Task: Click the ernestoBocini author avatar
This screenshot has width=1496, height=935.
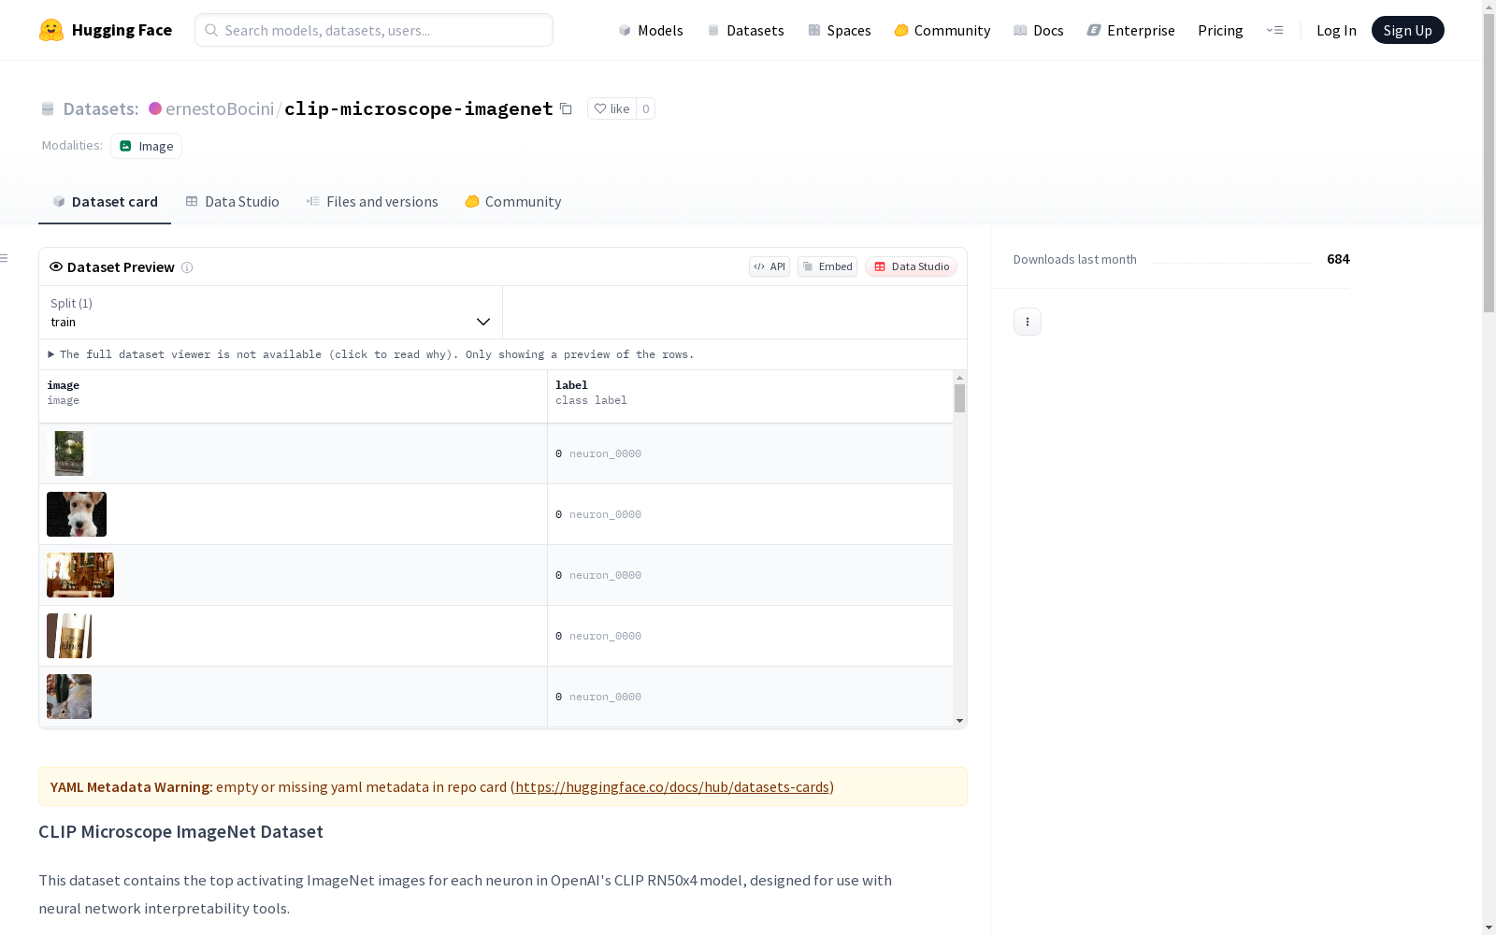Action: tap(155, 108)
